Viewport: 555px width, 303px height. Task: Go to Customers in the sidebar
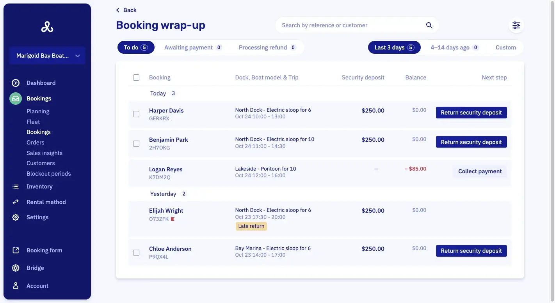41,163
